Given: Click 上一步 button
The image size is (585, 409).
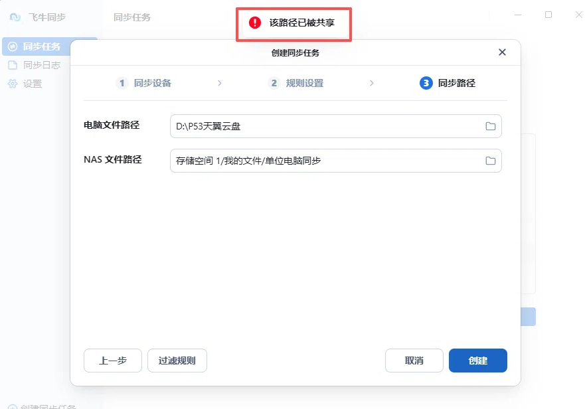Looking at the screenshot, I should (x=113, y=361).
